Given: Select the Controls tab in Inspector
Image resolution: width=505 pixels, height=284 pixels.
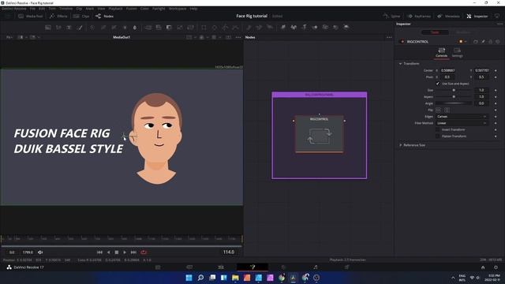Looking at the screenshot, I should 442,53.
